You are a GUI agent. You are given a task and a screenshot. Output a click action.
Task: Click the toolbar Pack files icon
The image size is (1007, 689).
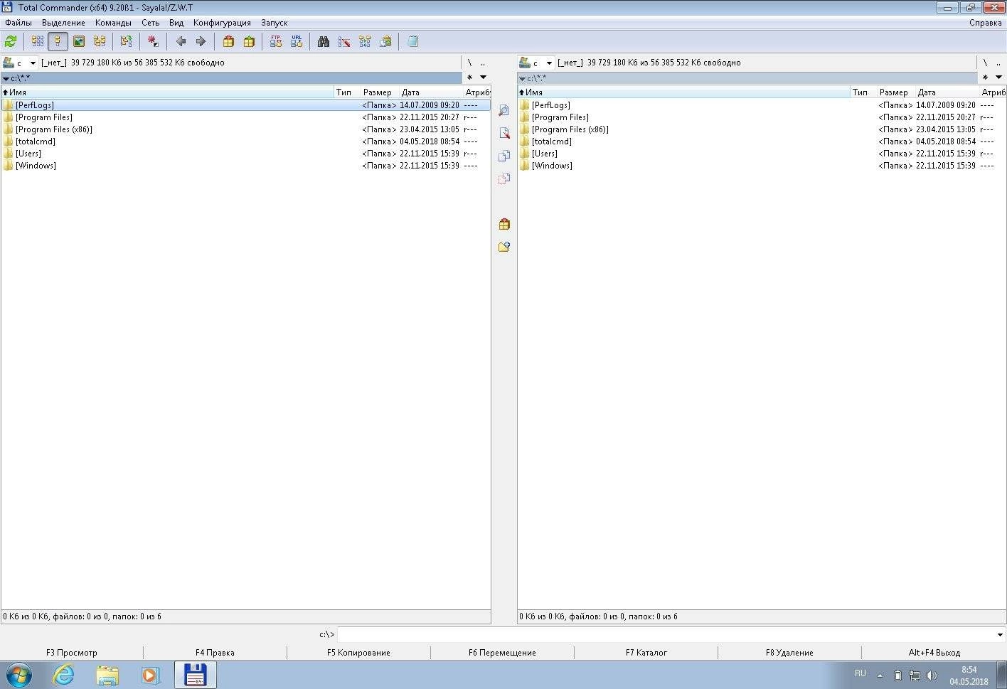pos(228,41)
